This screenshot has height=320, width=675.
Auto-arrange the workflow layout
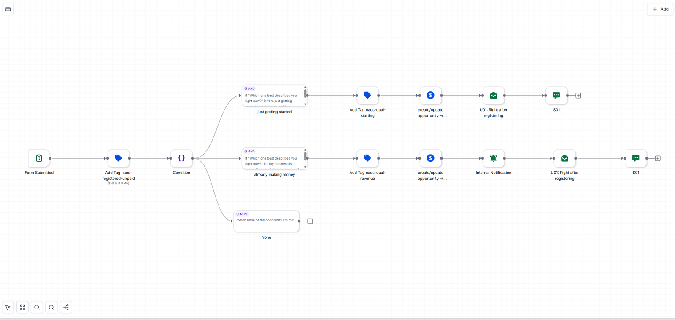(66, 307)
